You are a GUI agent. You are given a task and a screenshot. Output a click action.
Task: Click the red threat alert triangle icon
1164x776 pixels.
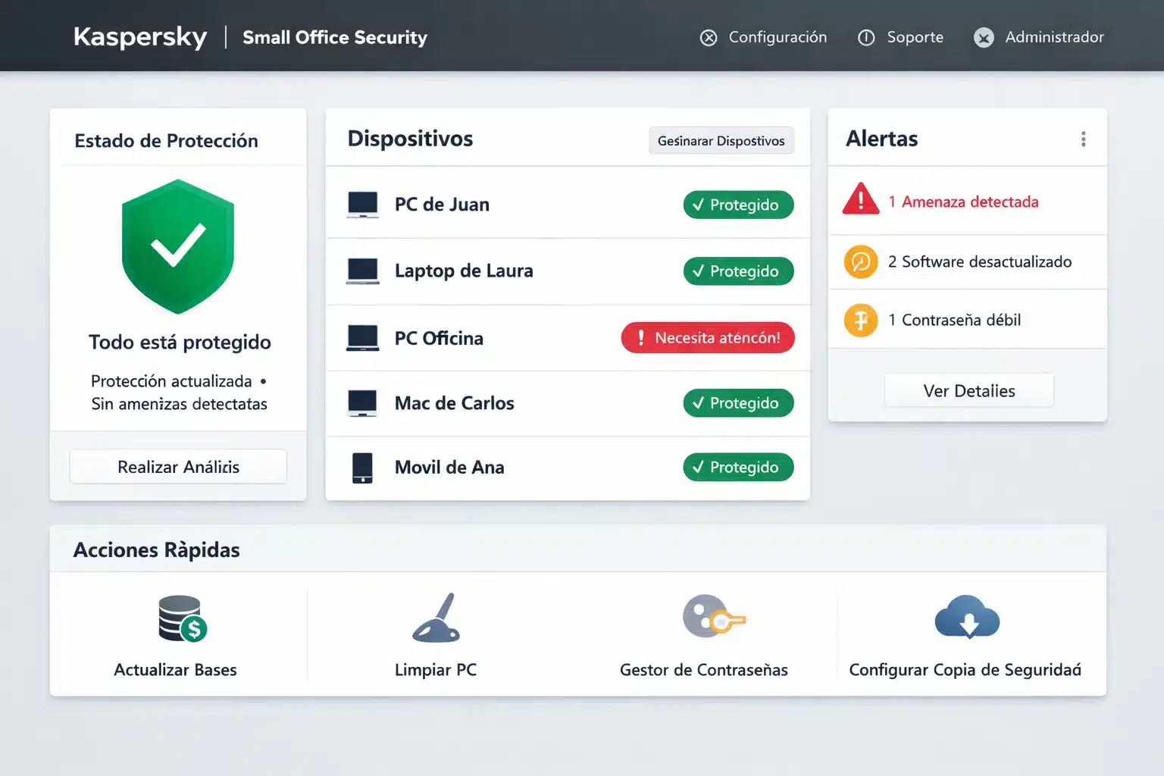tap(860, 200)
